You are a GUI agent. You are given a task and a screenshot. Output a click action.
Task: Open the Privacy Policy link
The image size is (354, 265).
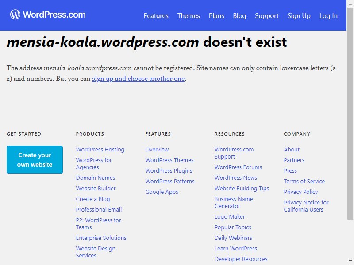(x=301, y=192)
